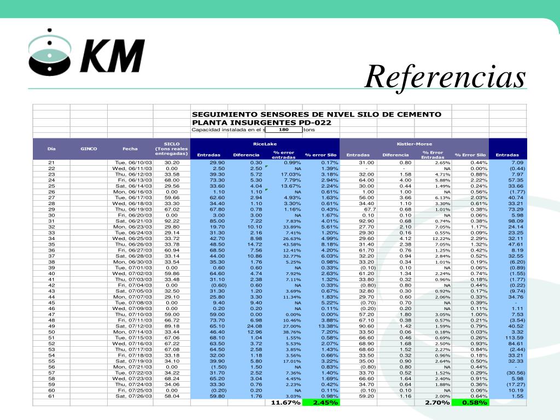Select the last-column value 57.35
Image resolution: width=560 pixels, height=420 pixels.
point(516,180)
